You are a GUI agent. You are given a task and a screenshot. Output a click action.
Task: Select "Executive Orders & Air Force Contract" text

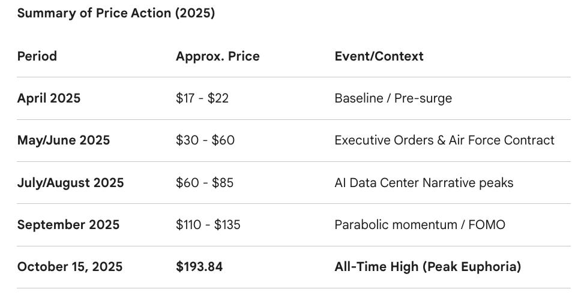(x=444, y=140)
